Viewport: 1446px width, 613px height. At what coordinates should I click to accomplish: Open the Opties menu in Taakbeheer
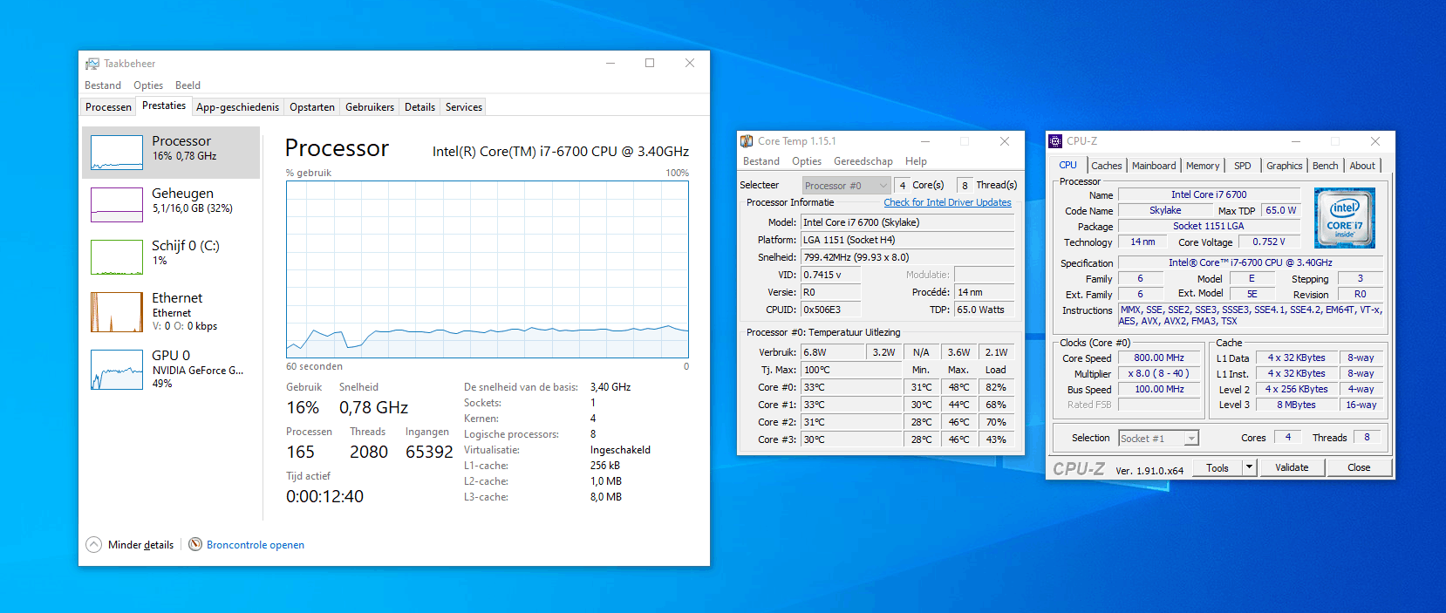[x=148, y=85]
